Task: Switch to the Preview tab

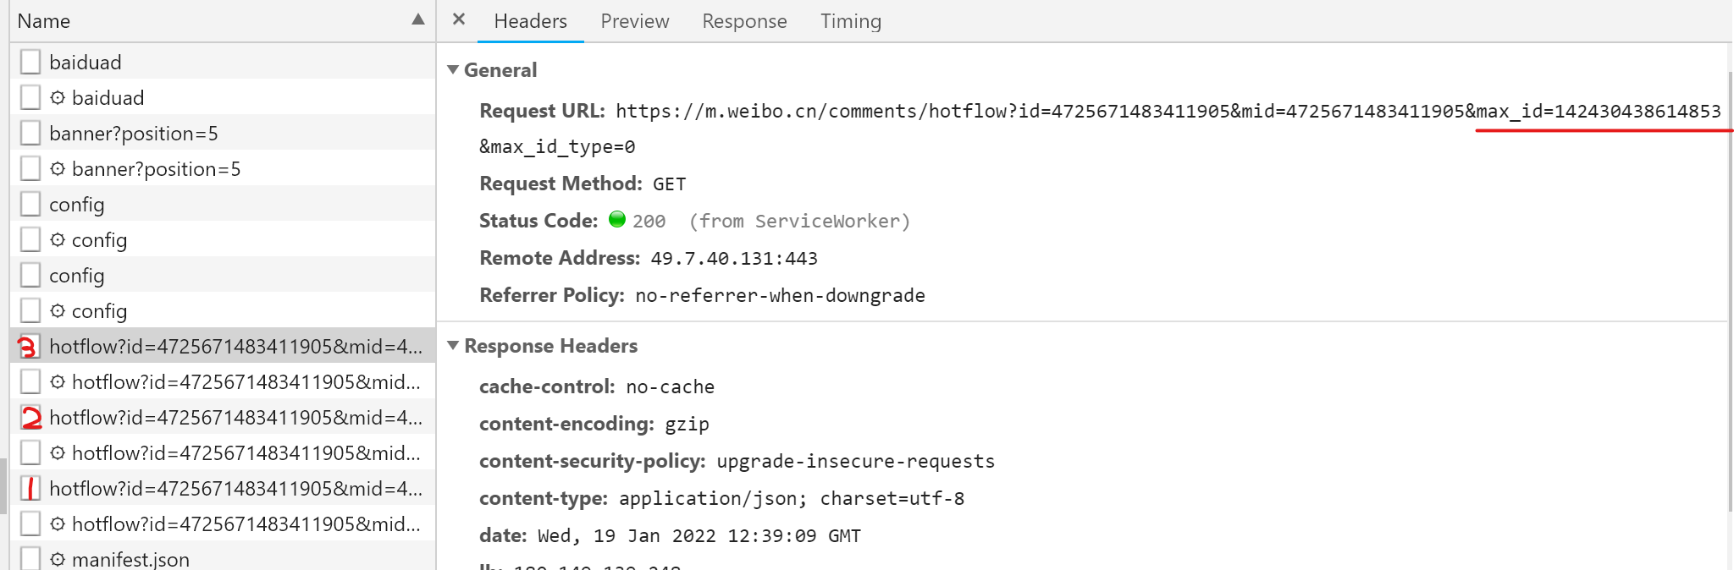Action: click(634, 21)
